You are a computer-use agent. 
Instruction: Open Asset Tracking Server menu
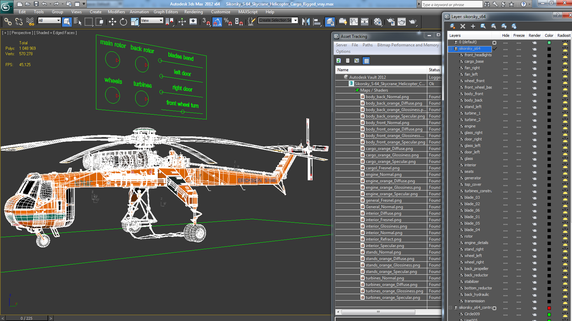(x=341, y=45)
